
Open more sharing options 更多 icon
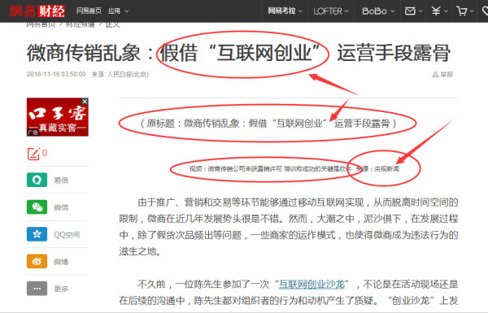[x=37, y=289]
